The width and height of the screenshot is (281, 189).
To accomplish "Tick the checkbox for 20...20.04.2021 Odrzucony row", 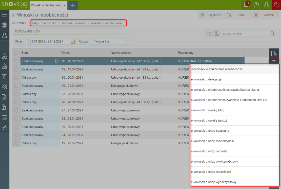I will (16, 78).
